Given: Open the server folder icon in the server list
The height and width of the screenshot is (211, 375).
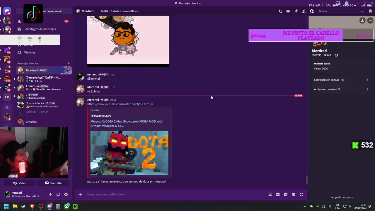Looking at the screenshot, I should pyautogui.click(x=7, y=107).
